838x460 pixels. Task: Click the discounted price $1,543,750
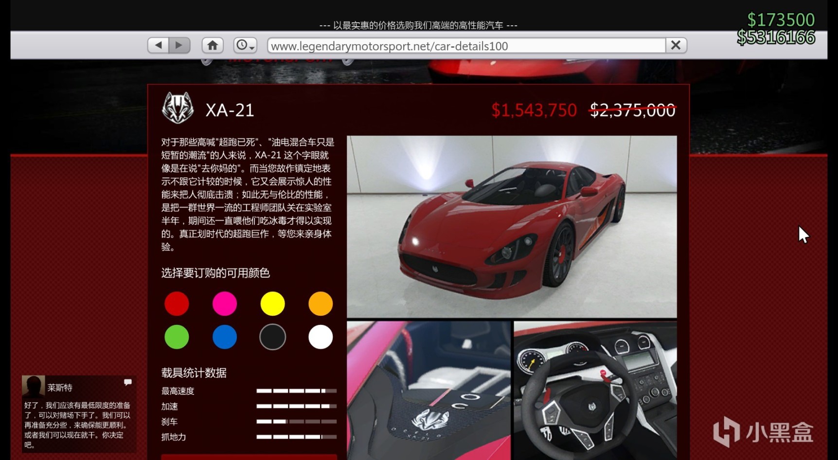tap(534, 110)
